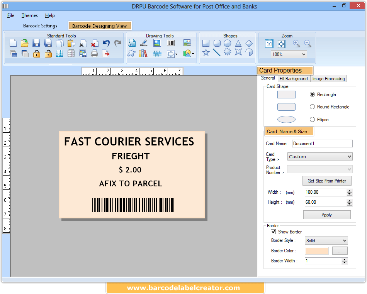The image size is (367, 294).
Task: Select the Ellipse card shape option
Action: (312, 120)
